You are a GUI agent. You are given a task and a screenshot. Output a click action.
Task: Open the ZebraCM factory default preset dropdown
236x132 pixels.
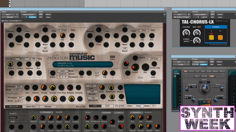(29, 15)
